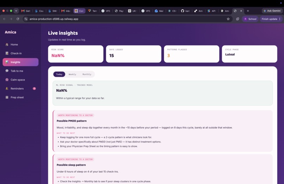
Task: Click the ML Risk Signal panel
Action: (x=162, y=93)
